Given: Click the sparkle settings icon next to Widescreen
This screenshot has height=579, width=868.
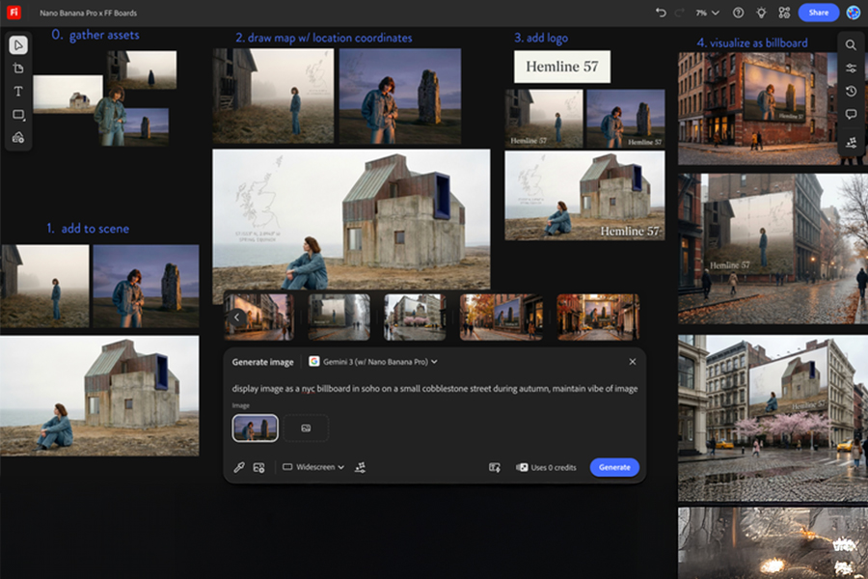Looking at the screenshot, I should (360, 468).
